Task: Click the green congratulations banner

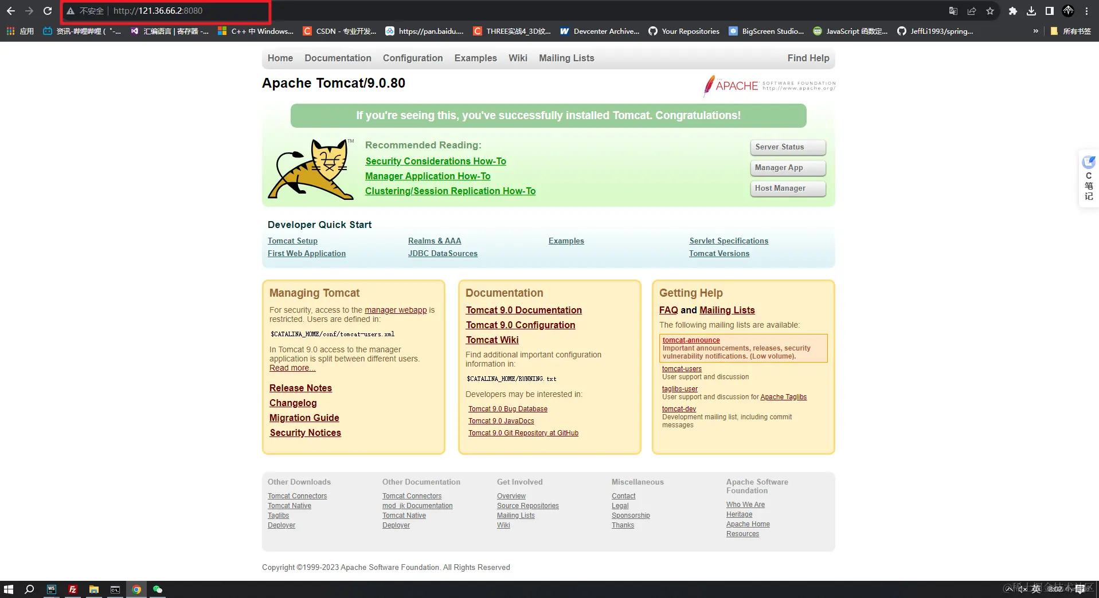Action: [548, 115]
